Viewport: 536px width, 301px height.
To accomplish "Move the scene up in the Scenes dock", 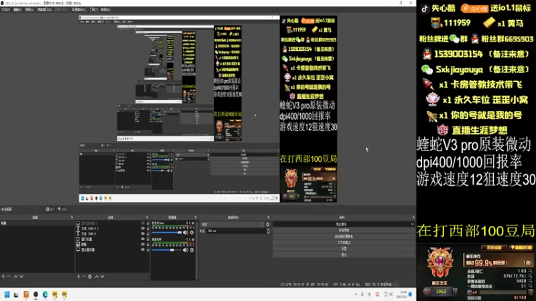I will (15, 276).
